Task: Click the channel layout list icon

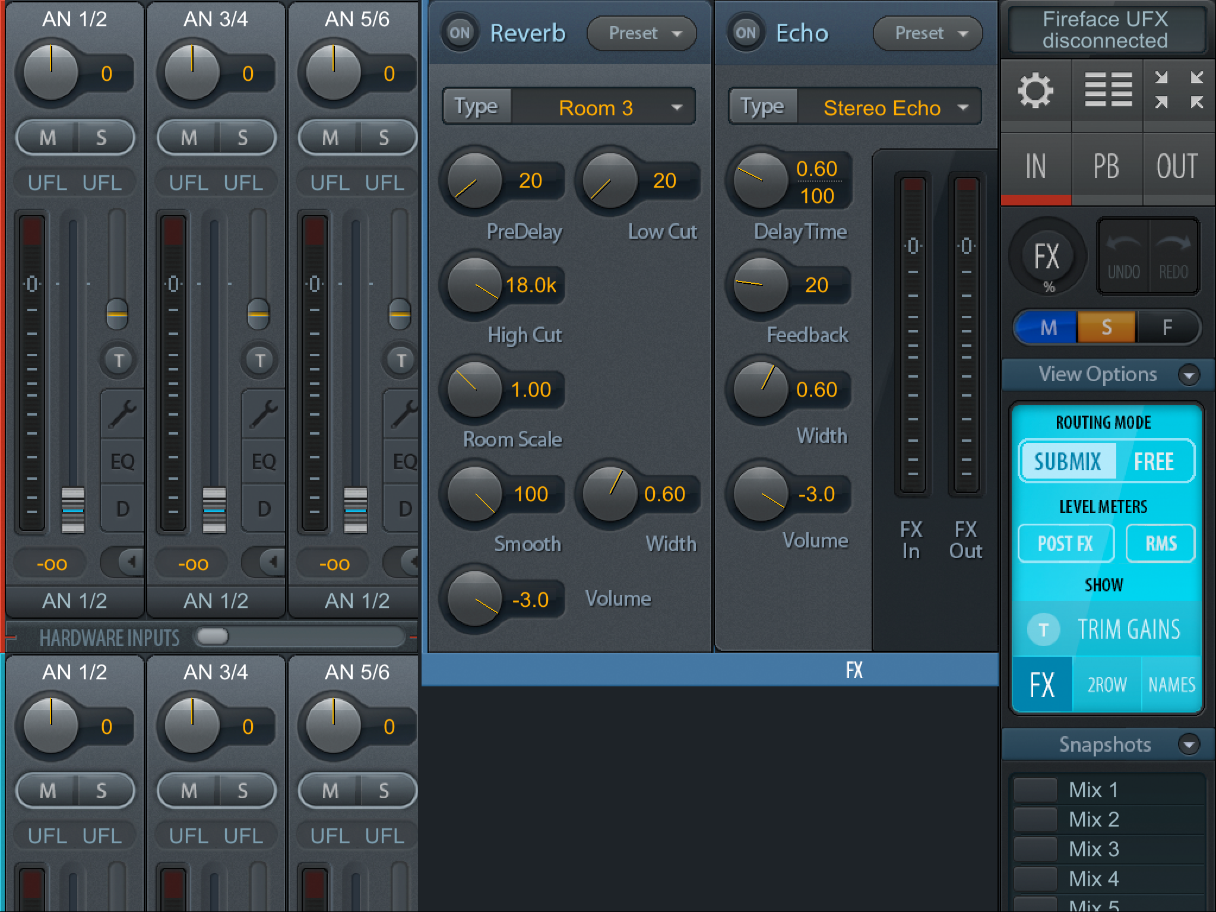Action: point(1107,91)
